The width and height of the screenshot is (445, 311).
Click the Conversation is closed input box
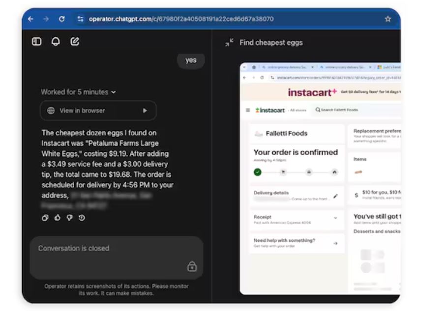click(x=117, y=258)
